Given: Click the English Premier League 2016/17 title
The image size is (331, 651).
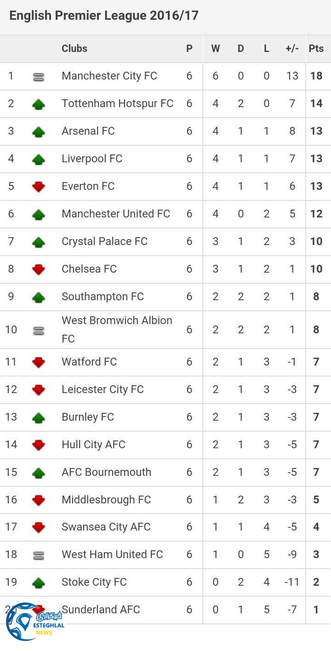Looking at the screenshot, I should pos(104,16).
